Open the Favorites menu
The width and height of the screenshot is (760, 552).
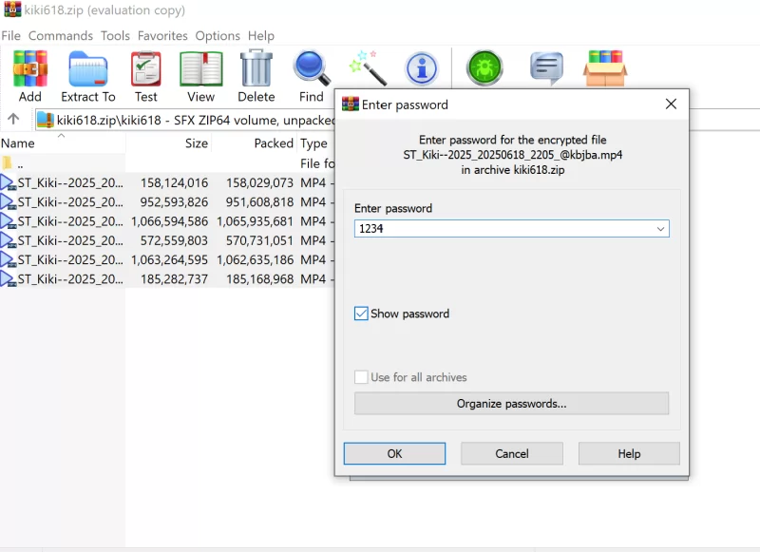(162, 36)
